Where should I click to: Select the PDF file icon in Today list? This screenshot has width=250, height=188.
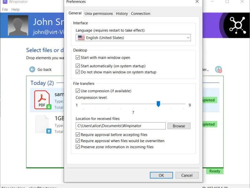point(42,100)
